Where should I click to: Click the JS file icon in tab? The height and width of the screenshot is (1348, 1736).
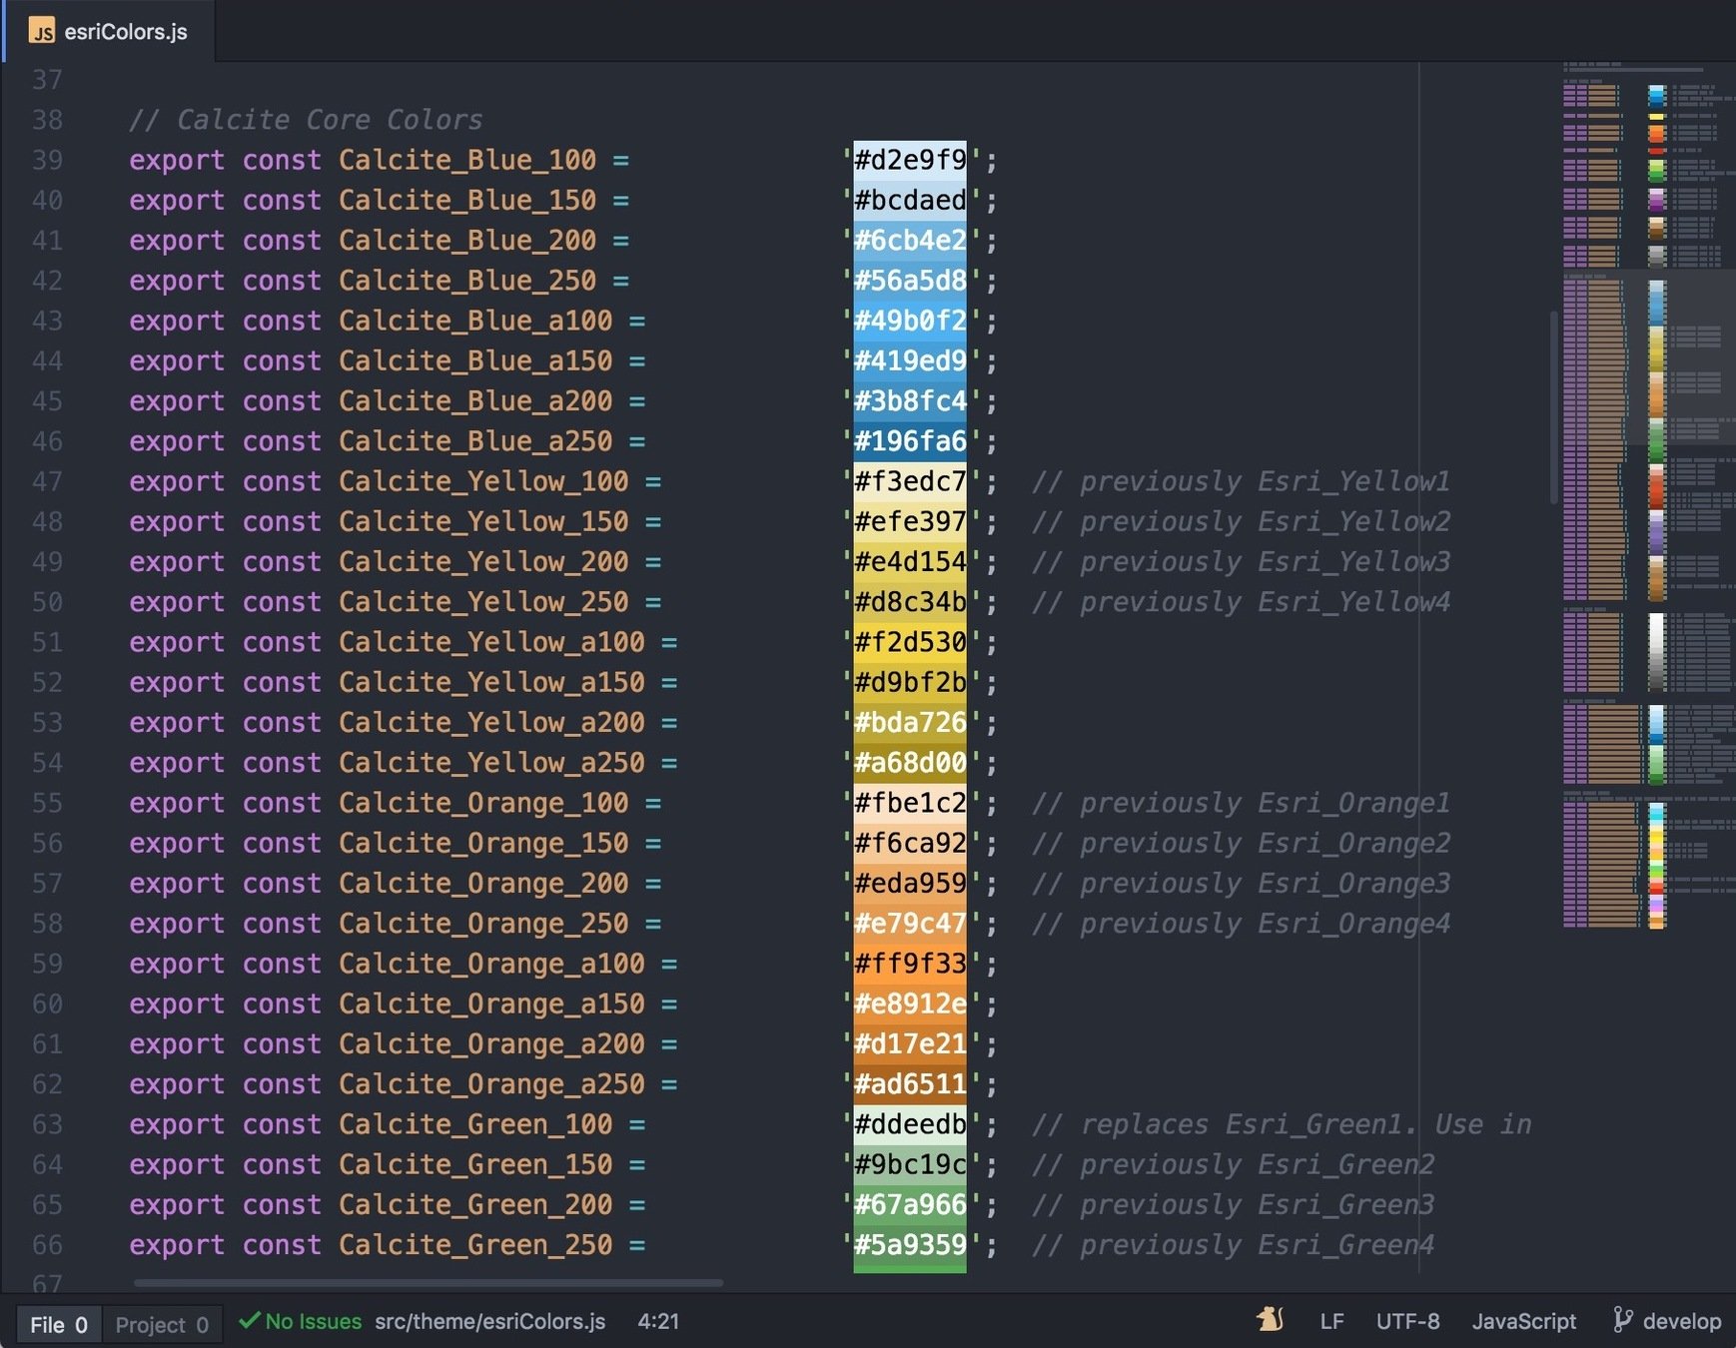pyautogui.click(x=42, y=31)
